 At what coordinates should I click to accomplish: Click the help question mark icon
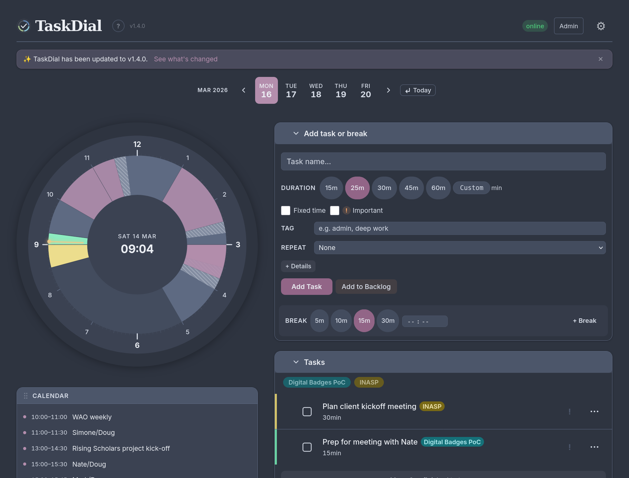pyautogui.click(x=118, y=26)
